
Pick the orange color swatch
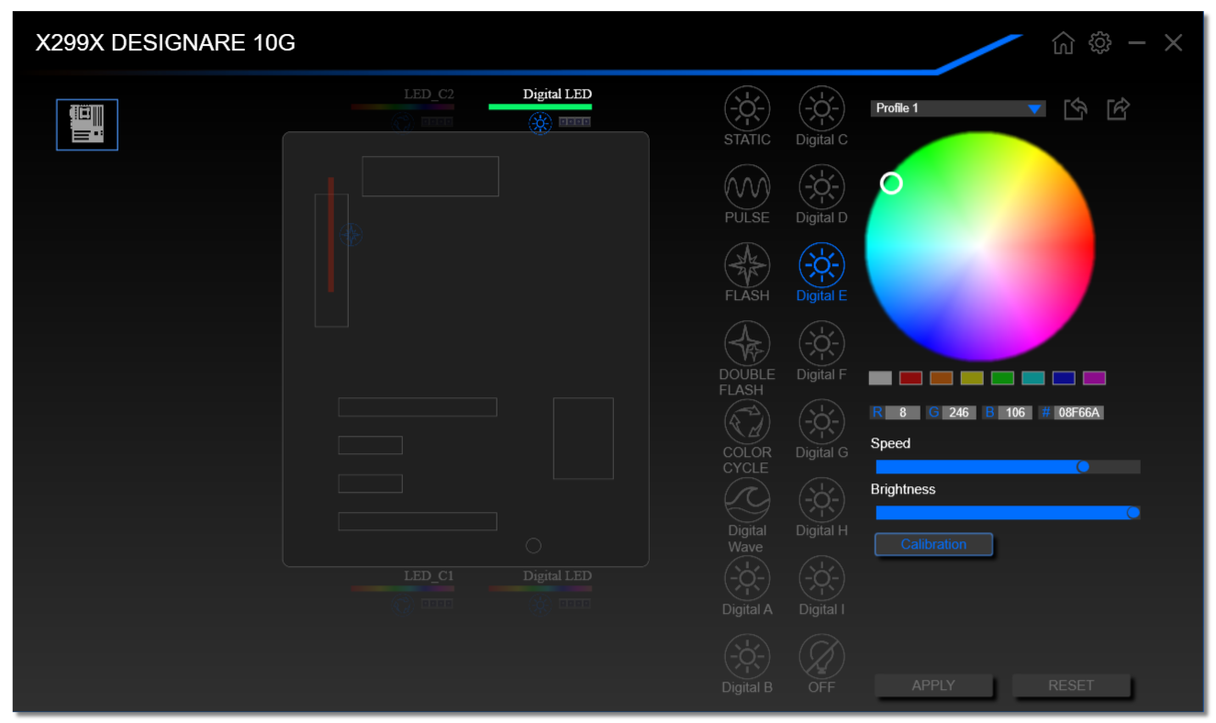[x=942, y=378]
